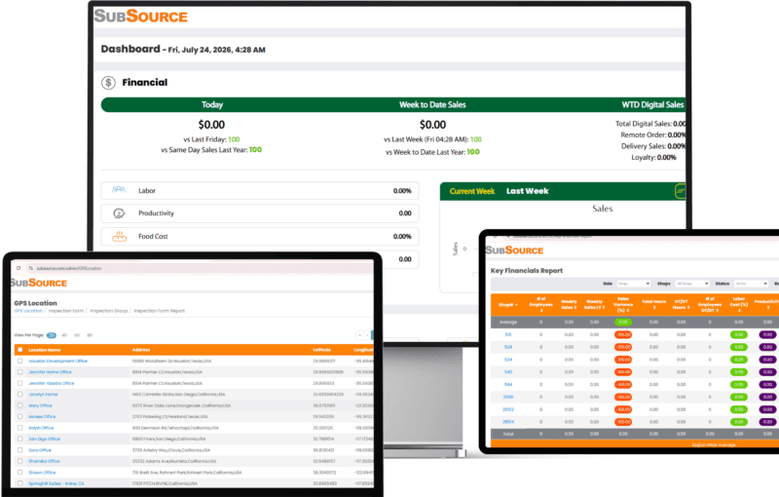Click the Key Financials browser address bar

(641, 237)
